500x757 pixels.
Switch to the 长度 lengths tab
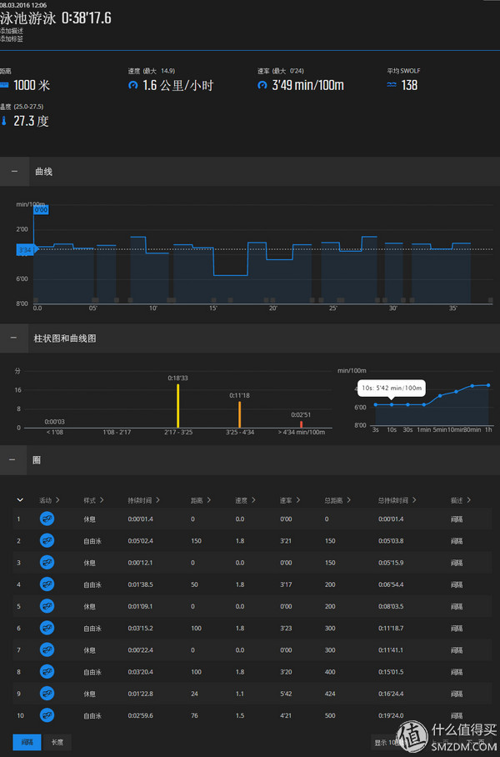57,741
